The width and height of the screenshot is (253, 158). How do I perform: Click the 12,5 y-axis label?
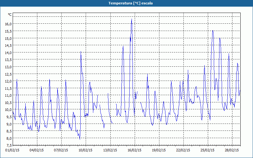tap(8, 74)
